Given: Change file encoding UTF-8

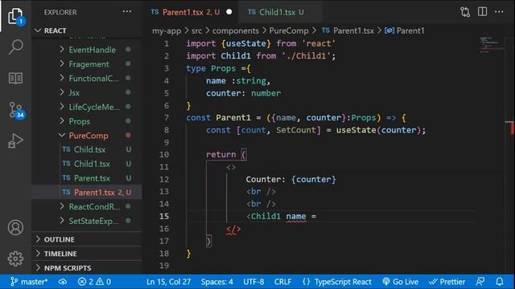Looking at the screenshot, I should 253,282.
